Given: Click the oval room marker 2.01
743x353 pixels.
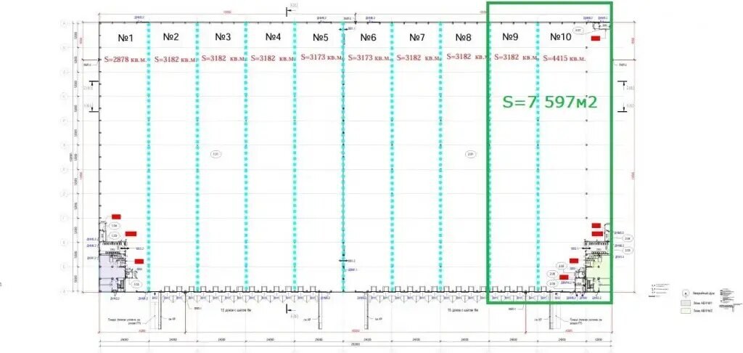Looking at the screenshot, I should (470, 154).
